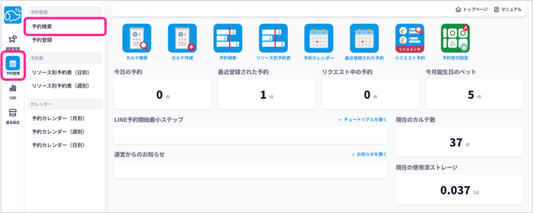Screen dimensions: 533x213
Task: Go to 顧客管理 in the left sidebar
Action: point(12,42)
